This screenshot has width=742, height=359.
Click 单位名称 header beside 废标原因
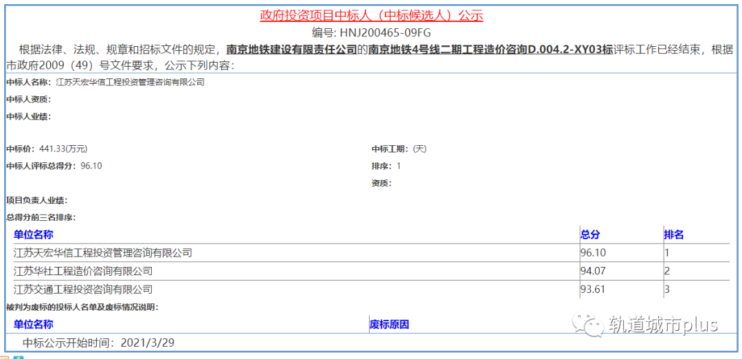[x=33, y=325]
